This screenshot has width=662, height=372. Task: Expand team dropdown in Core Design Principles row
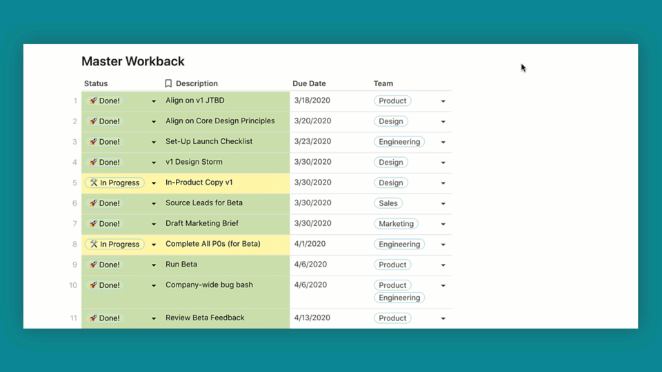(x=443, y=121)
